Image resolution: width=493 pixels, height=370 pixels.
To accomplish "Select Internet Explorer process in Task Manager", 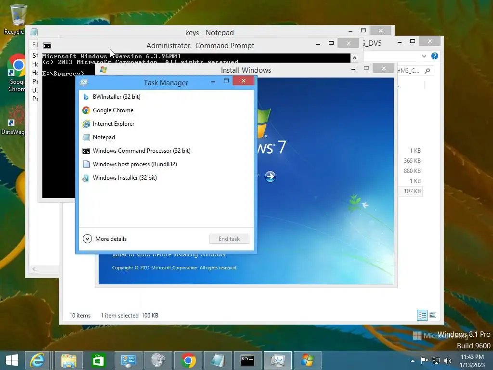I will 166,124.
